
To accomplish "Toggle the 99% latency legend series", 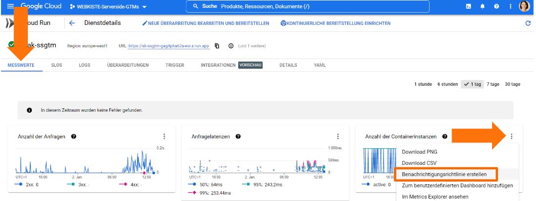I will click(210, 193).
